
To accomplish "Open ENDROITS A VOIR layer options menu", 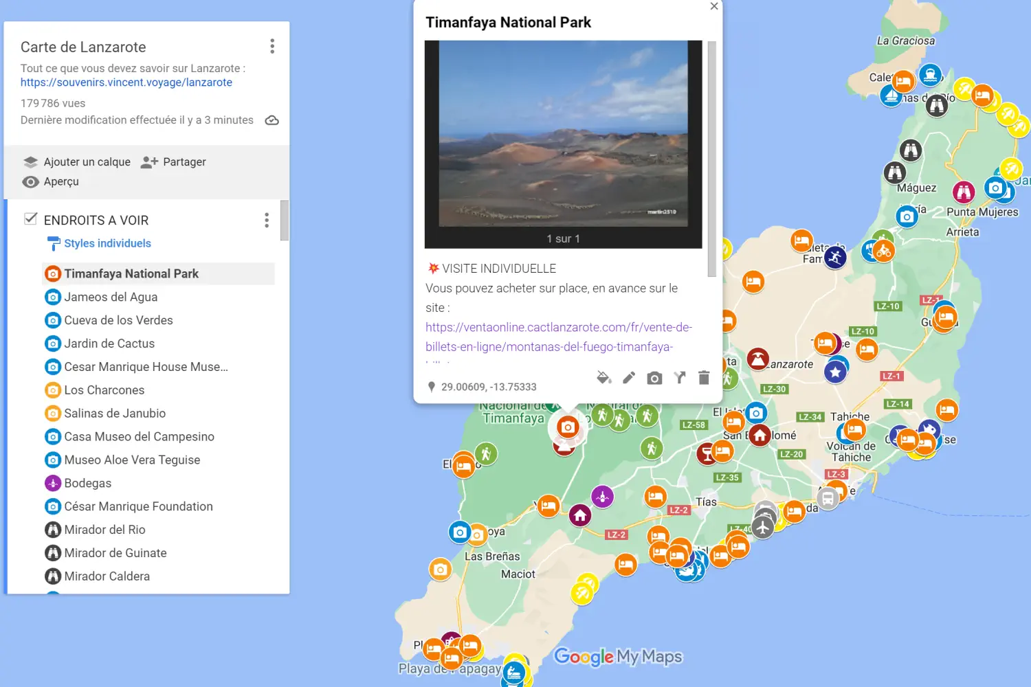I will click(x=267, y=220).
